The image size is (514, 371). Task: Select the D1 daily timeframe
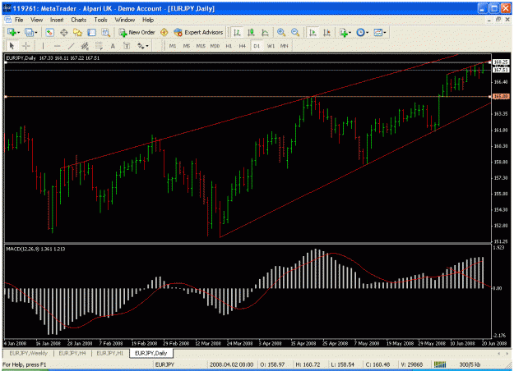coord(257,46)
